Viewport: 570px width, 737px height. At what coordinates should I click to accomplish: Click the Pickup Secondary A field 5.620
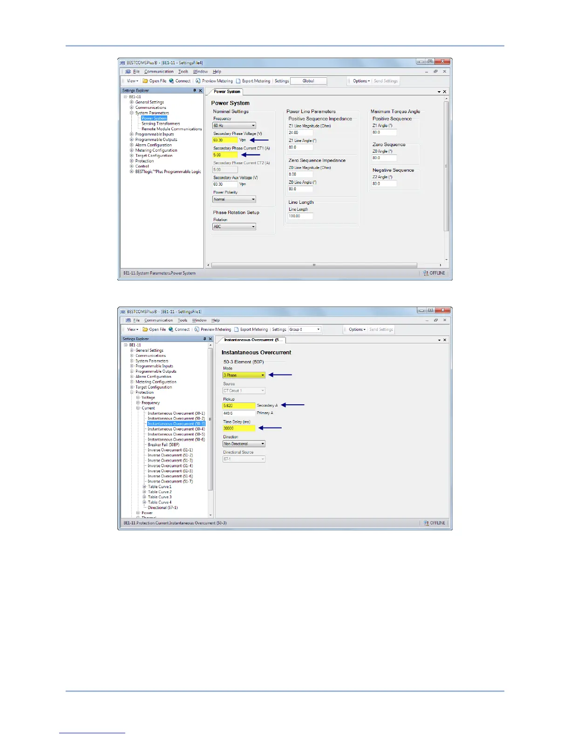pyautogui.click(x=239, y=406)
